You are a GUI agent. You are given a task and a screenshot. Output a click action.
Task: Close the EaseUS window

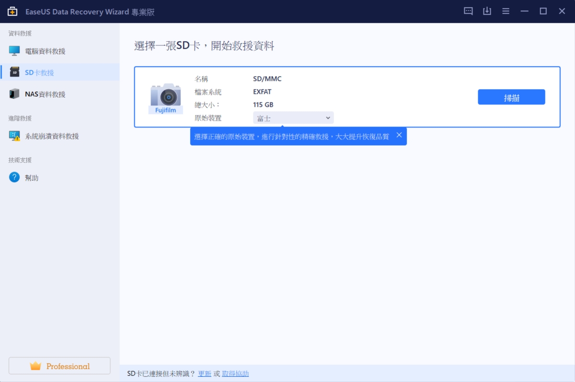click(562, 11)
